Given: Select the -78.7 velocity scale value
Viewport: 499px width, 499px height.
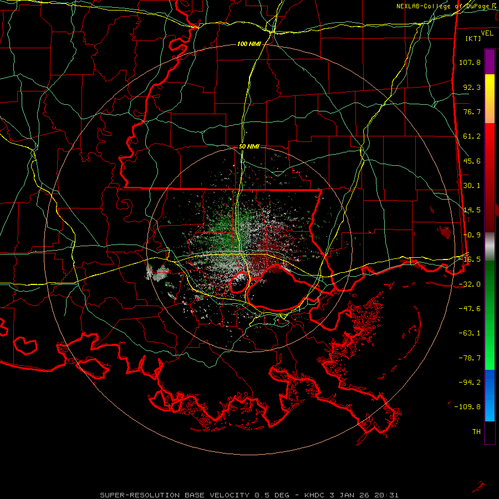Looking at the screenshot, I should 470,358.
